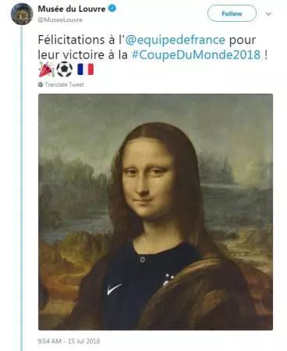Click the two-star crest on the jersey
Viewport: 287px width, 351px height.
click(168, 279)
